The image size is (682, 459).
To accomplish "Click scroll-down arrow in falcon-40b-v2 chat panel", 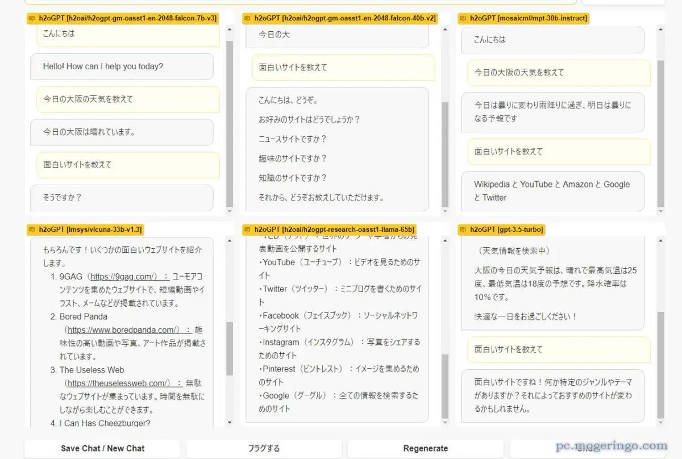I will pyautogui.click(x=445, y=211).
